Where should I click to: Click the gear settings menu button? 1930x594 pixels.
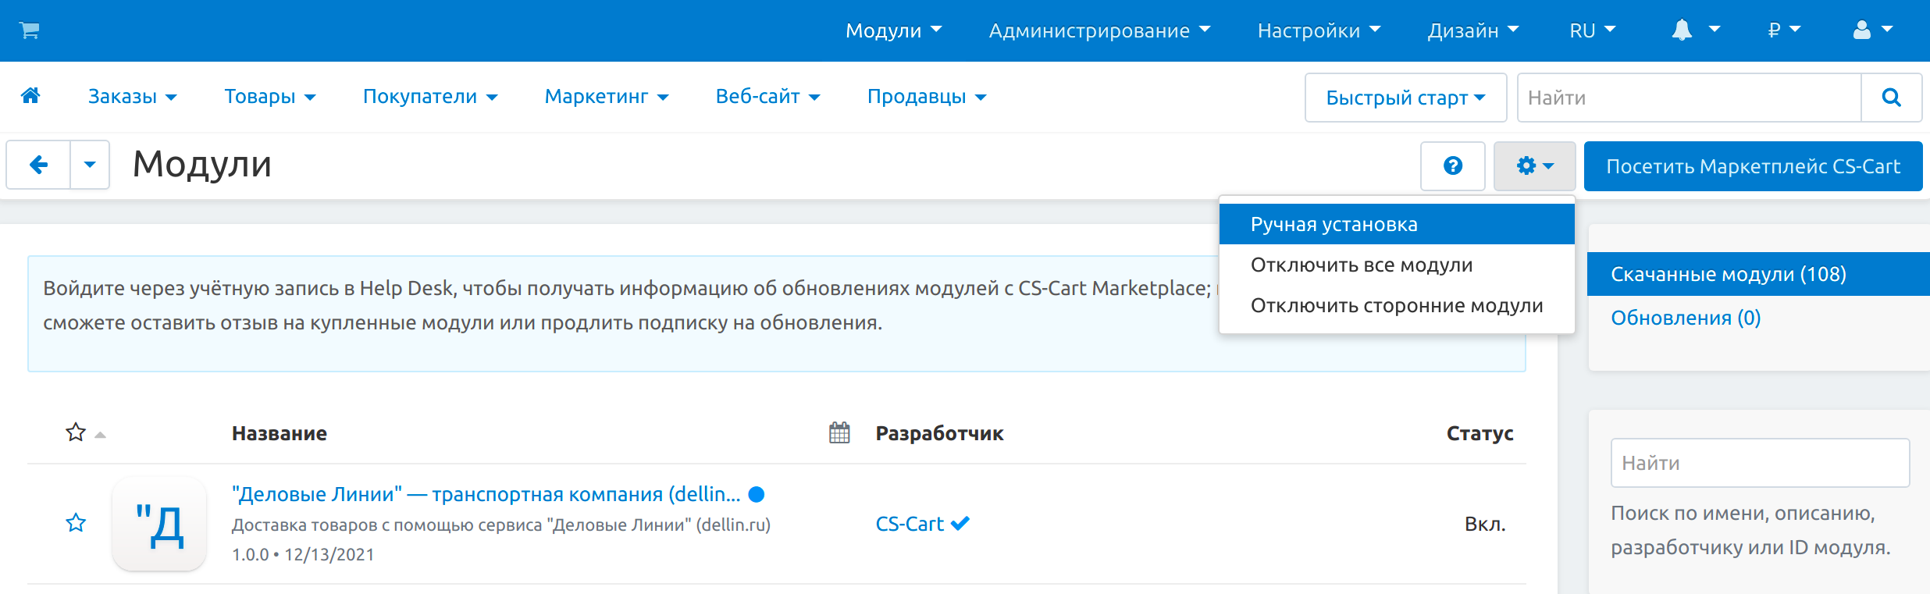click(1534, 166)
